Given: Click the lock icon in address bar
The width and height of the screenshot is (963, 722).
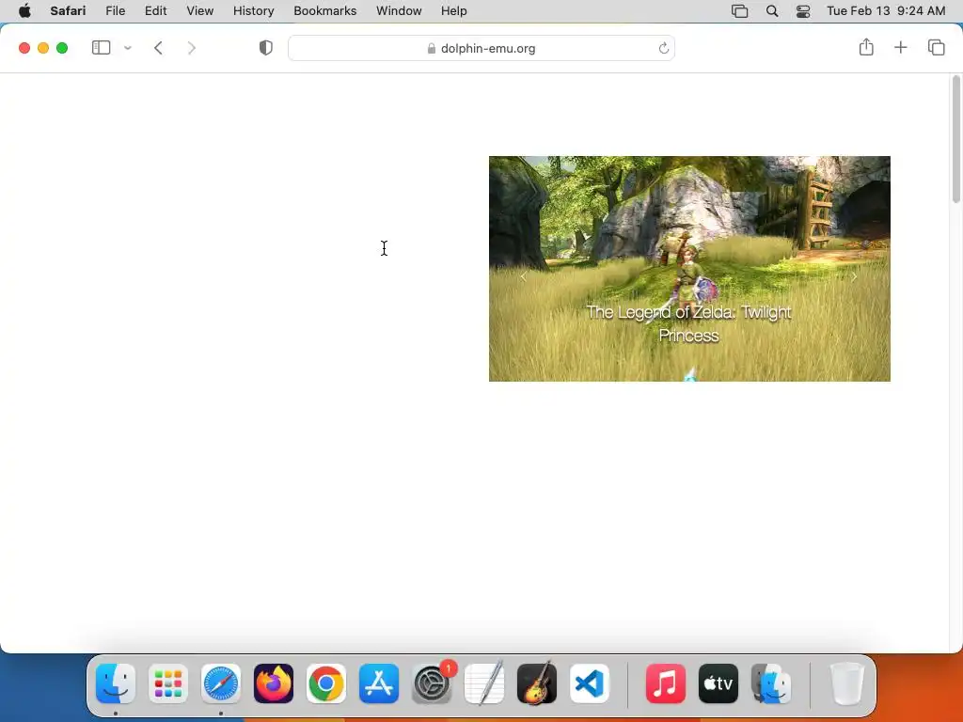Looking at the screenshot, I should pyautogui.click(x=431, y=49).
